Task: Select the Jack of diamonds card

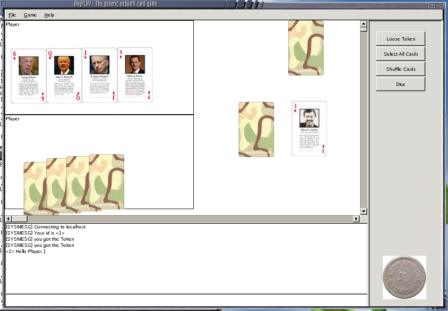Action: (x=100, y=76)
